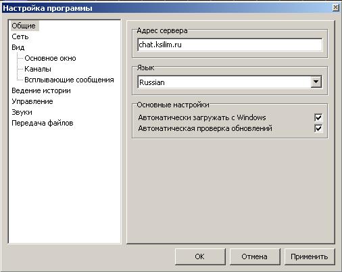The image size is (342, 272).
Task: Close the Настройка программы dialog
Action: (x=335, y=7)
